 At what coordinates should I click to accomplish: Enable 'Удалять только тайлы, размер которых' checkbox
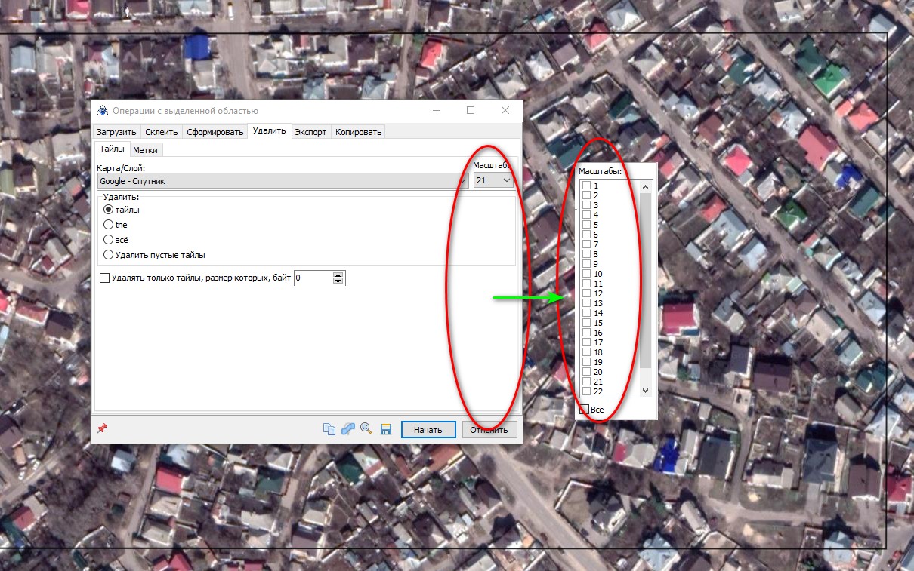105,278
